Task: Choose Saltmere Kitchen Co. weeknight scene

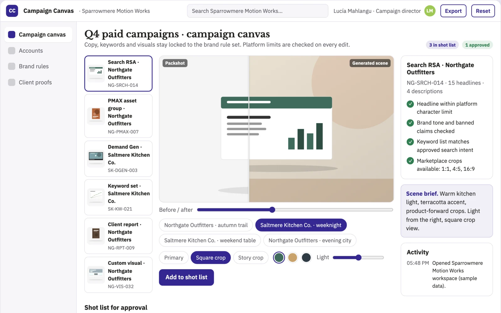Action: pyautogui.click(x=301, y=225)
